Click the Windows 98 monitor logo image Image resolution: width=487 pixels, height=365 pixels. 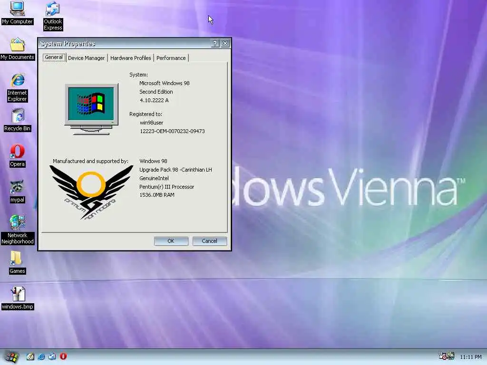[x=91, y=109]
